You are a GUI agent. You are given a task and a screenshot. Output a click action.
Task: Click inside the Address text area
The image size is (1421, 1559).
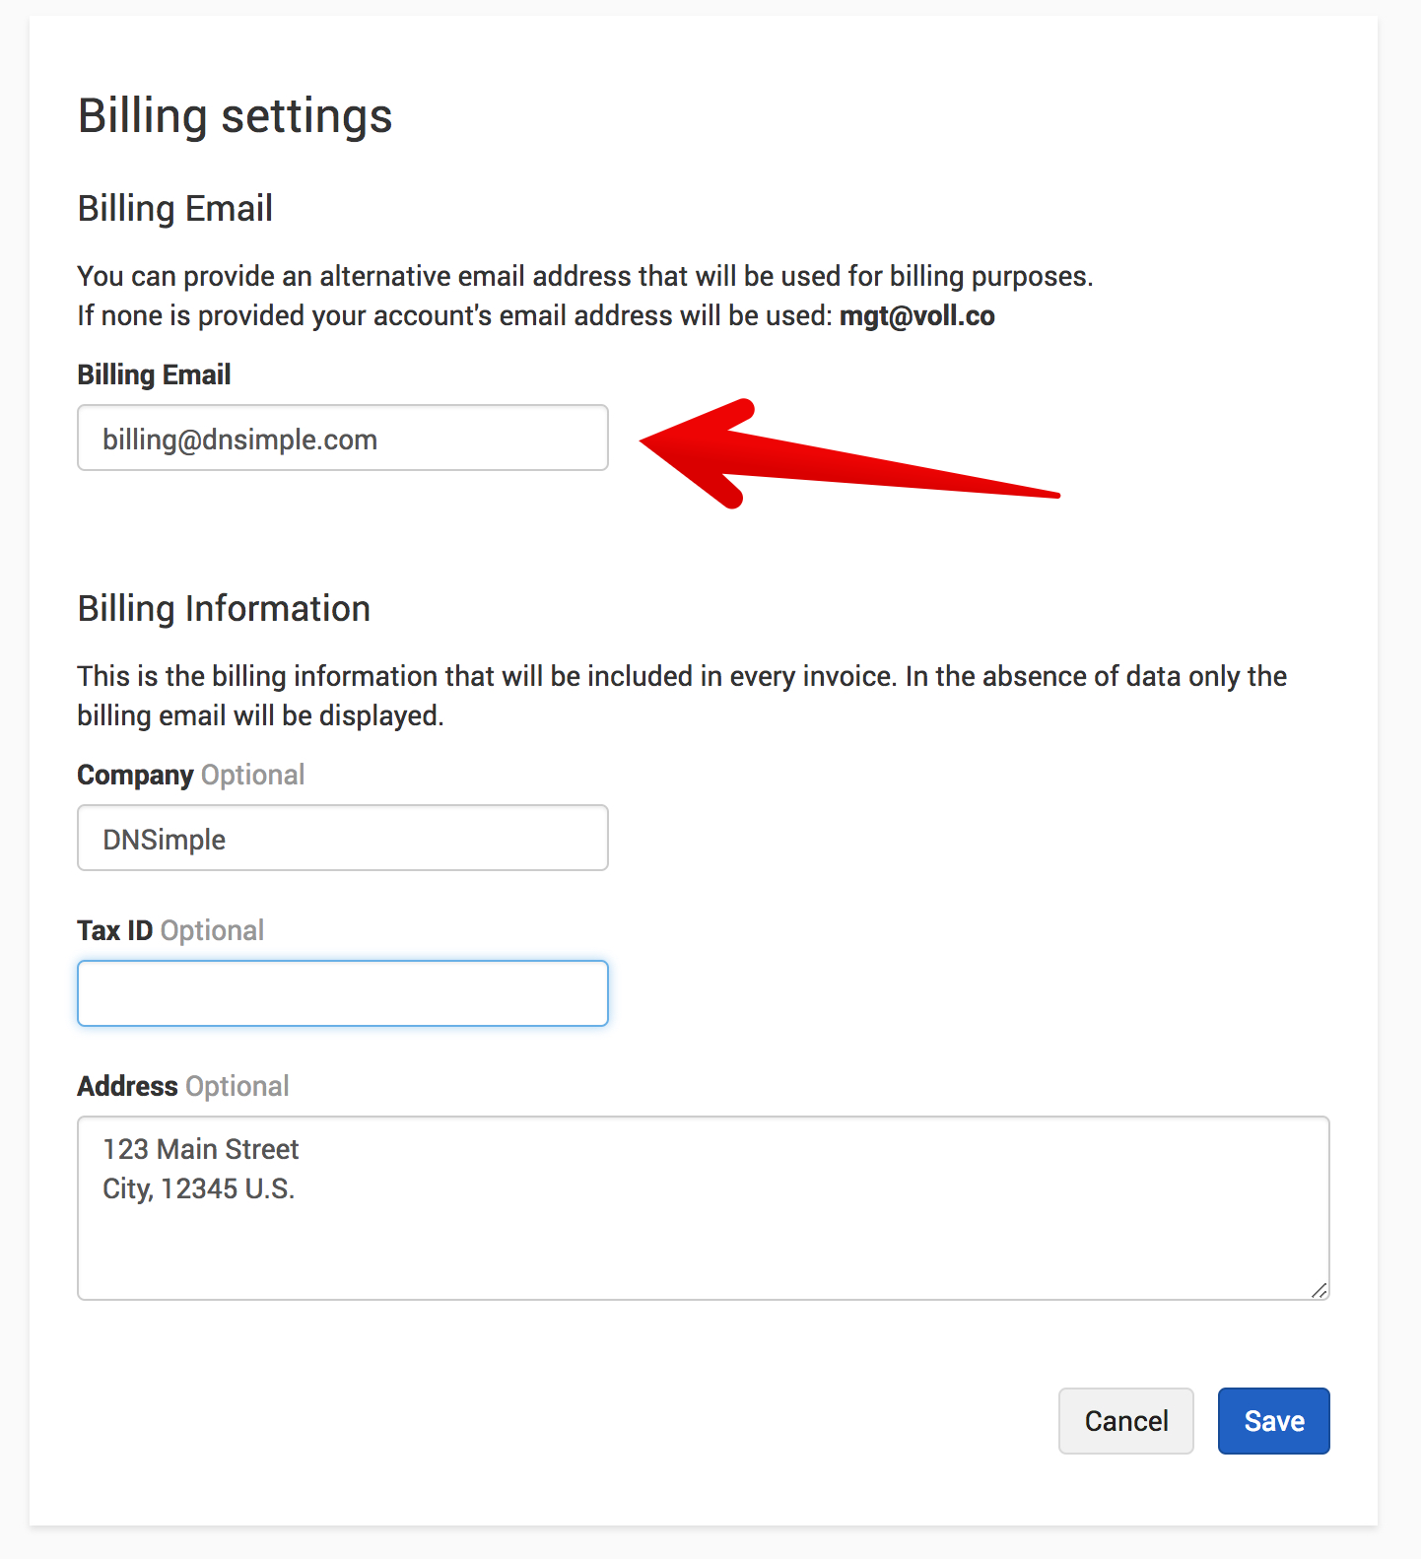[704, 1208]
